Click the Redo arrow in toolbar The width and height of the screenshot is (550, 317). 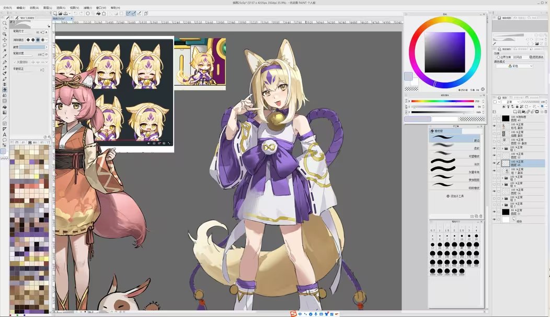pyautogui.click(x=81, y=13)
